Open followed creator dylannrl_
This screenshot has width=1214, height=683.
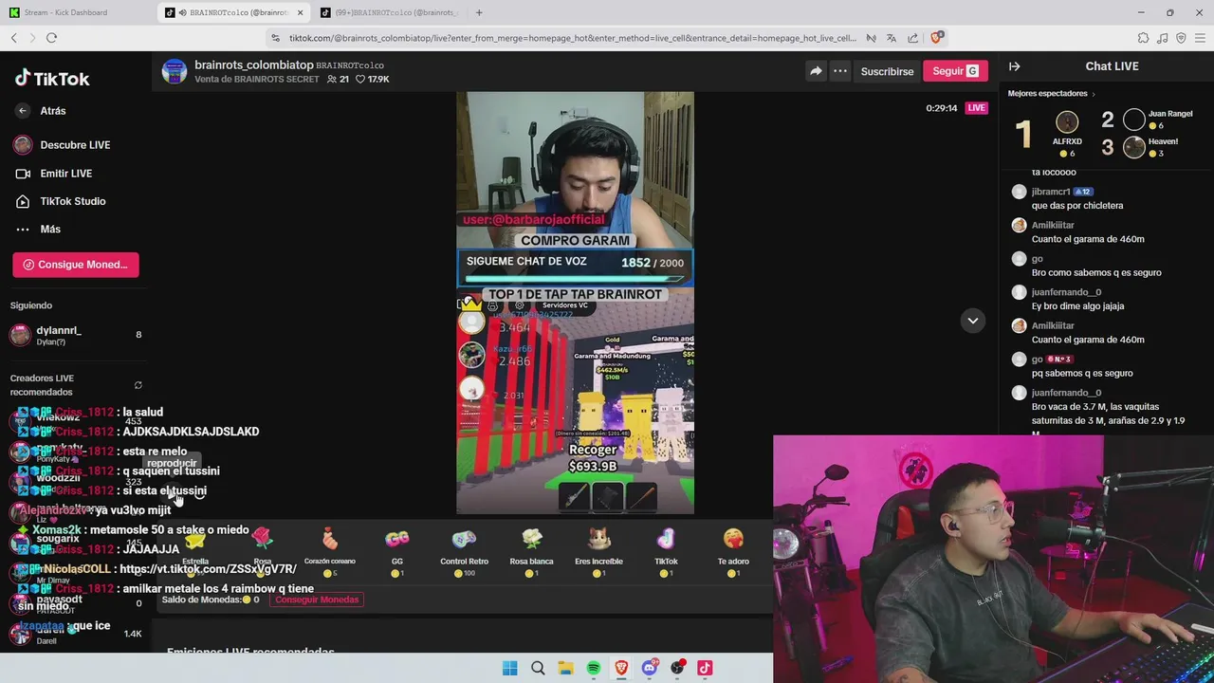(75, 335)
